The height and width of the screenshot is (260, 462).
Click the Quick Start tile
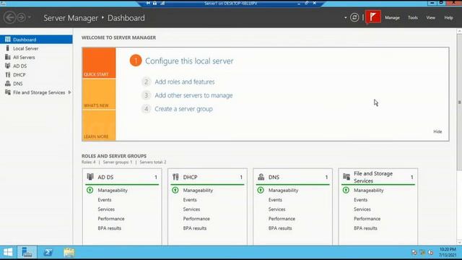point(99,63)
